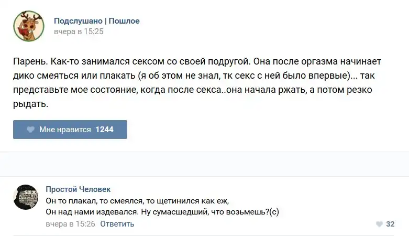Image resolution: width=409 pixels, height=236 pixels.
Task: Click the comment text line Он то плакал
Action: (x=137, y=201)
